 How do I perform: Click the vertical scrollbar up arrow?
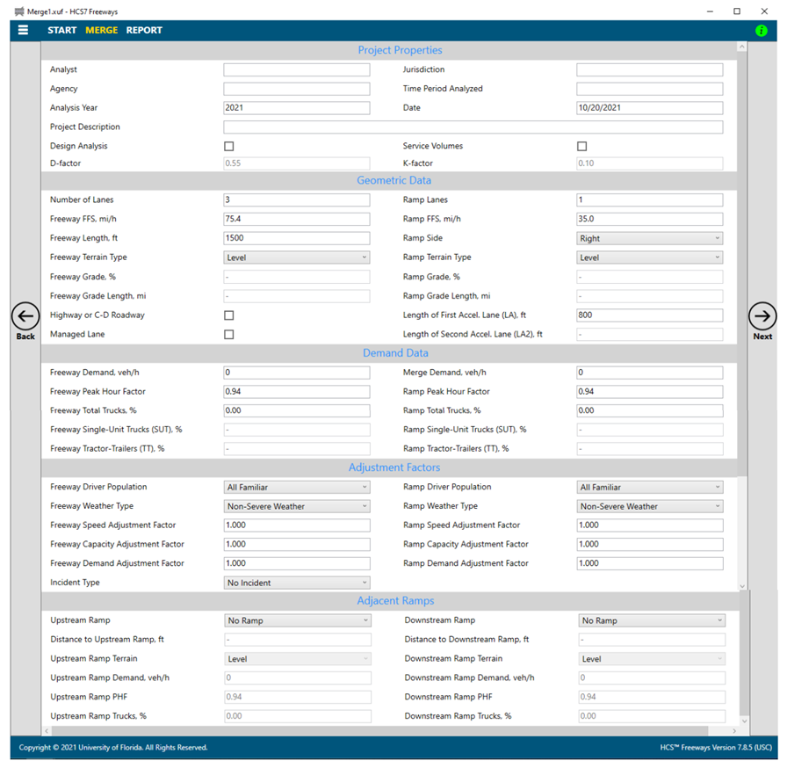click(742, 47)
